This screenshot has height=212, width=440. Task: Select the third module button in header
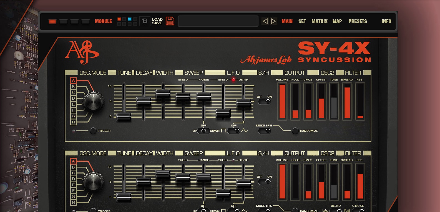tap(74, 21)
